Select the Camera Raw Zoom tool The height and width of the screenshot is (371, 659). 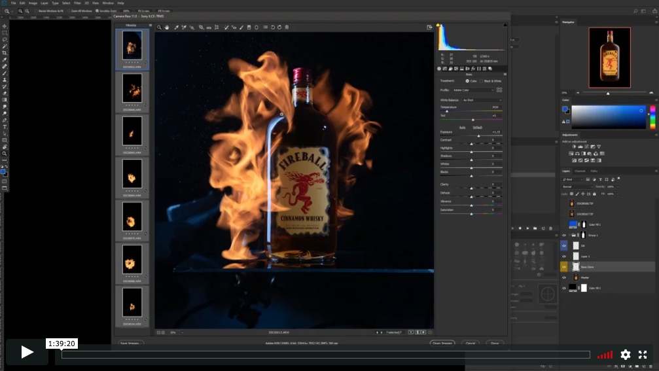(x=159, y=27)
